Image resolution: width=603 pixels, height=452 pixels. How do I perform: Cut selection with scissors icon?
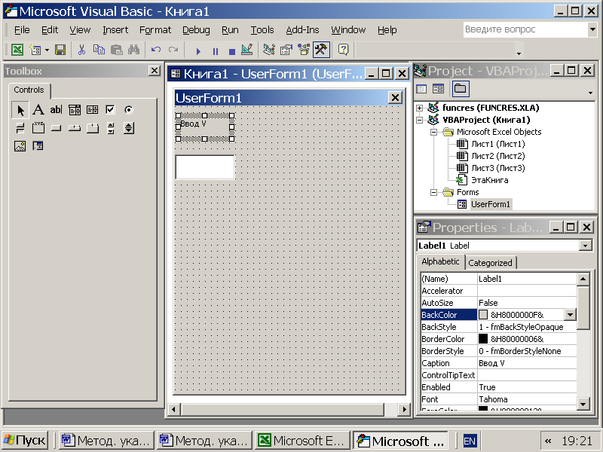click(81, 50)
